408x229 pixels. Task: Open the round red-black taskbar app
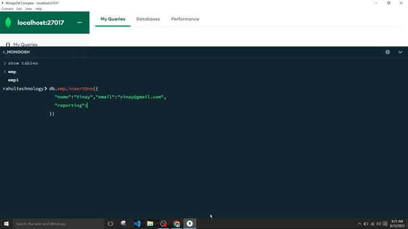[x=163, y=223]
